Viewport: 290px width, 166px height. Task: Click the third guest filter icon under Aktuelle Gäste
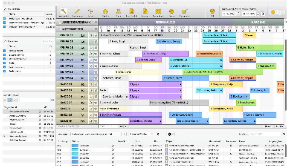(x=15, y=100)
